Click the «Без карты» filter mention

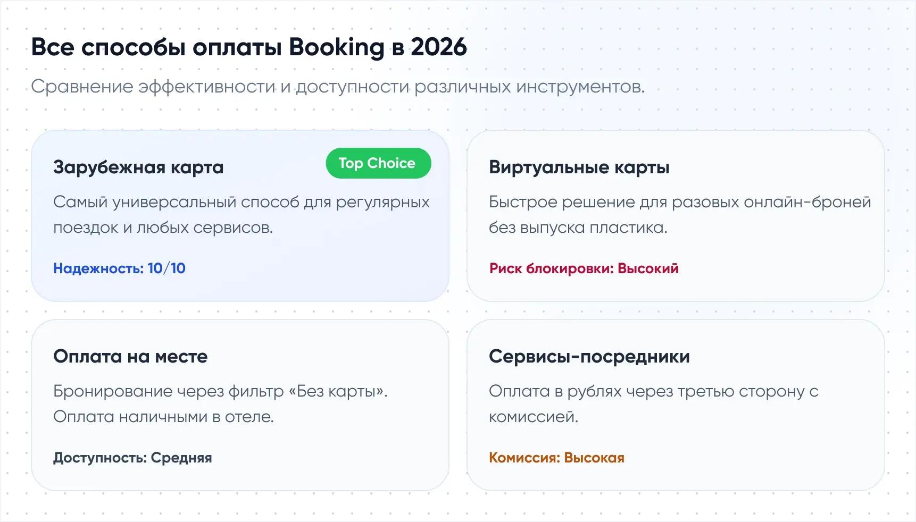pos(337,392)
